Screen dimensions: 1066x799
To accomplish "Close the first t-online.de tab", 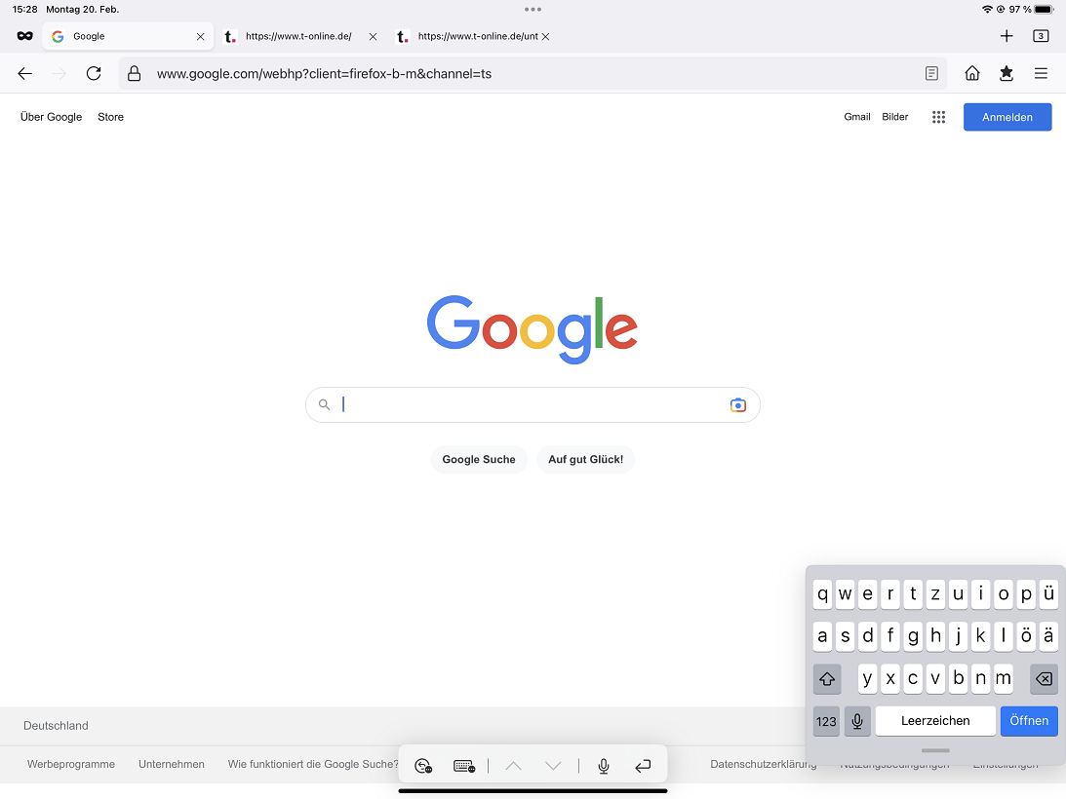I will tap(373, 37).
